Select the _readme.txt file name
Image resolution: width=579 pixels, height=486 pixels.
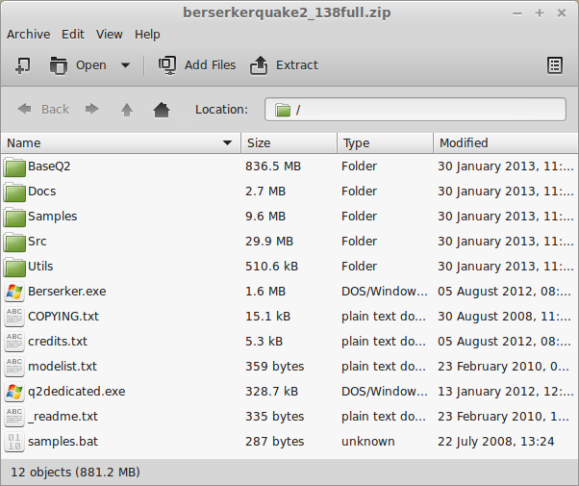pyautogui.click(x=63, y=417)
